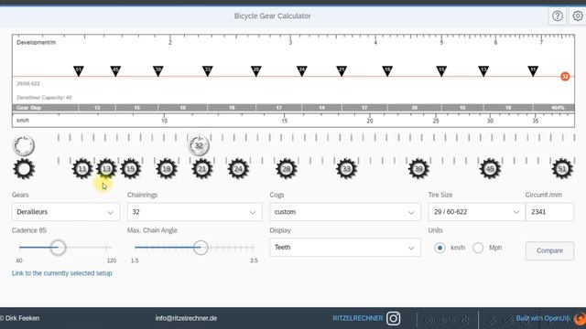
Task: Open the info@ritzelrechner.de email link
Action: pos(186,318)
